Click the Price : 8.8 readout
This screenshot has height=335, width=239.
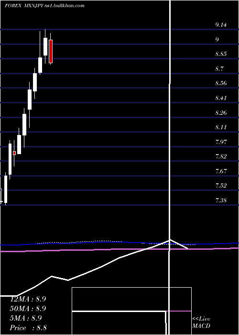[x=28, y=328]
